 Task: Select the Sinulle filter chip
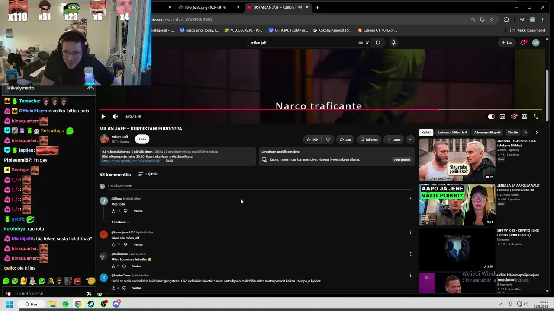[512, 133]
